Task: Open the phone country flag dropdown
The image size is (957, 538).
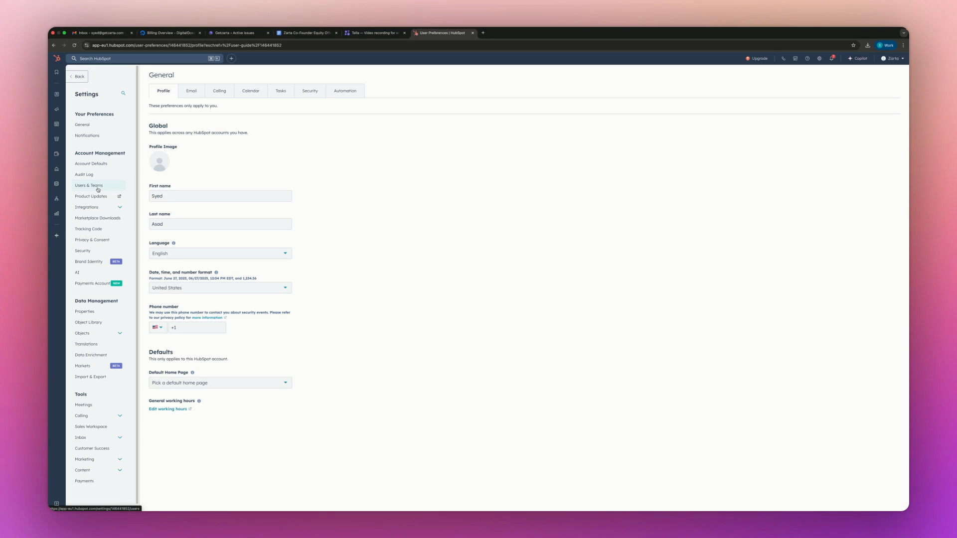Action: coord(158,327)
